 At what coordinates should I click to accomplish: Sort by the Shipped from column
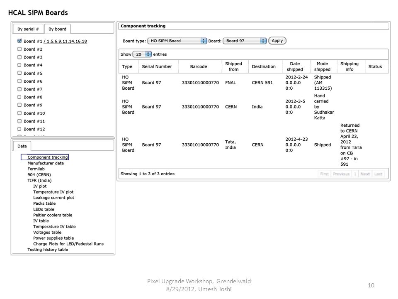coord(235,66)
